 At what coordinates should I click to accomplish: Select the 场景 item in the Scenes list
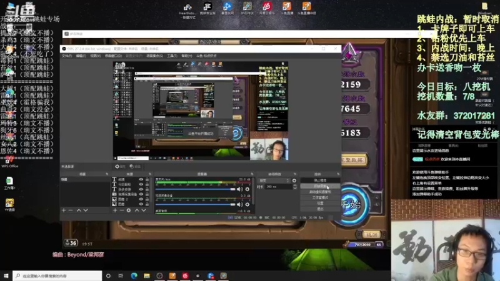[x=85, y=180]
